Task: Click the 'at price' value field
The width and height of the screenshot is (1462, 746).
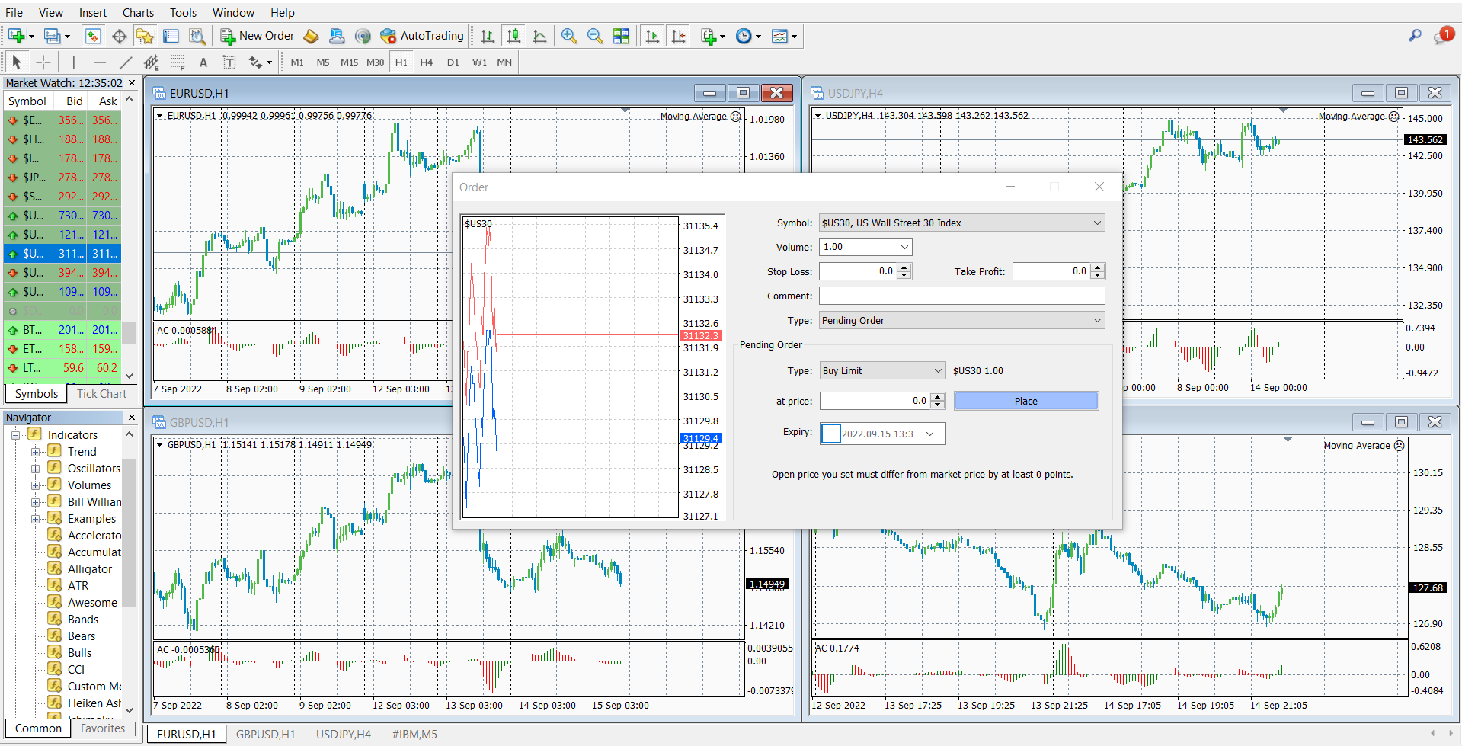Action: coord(875,401)
